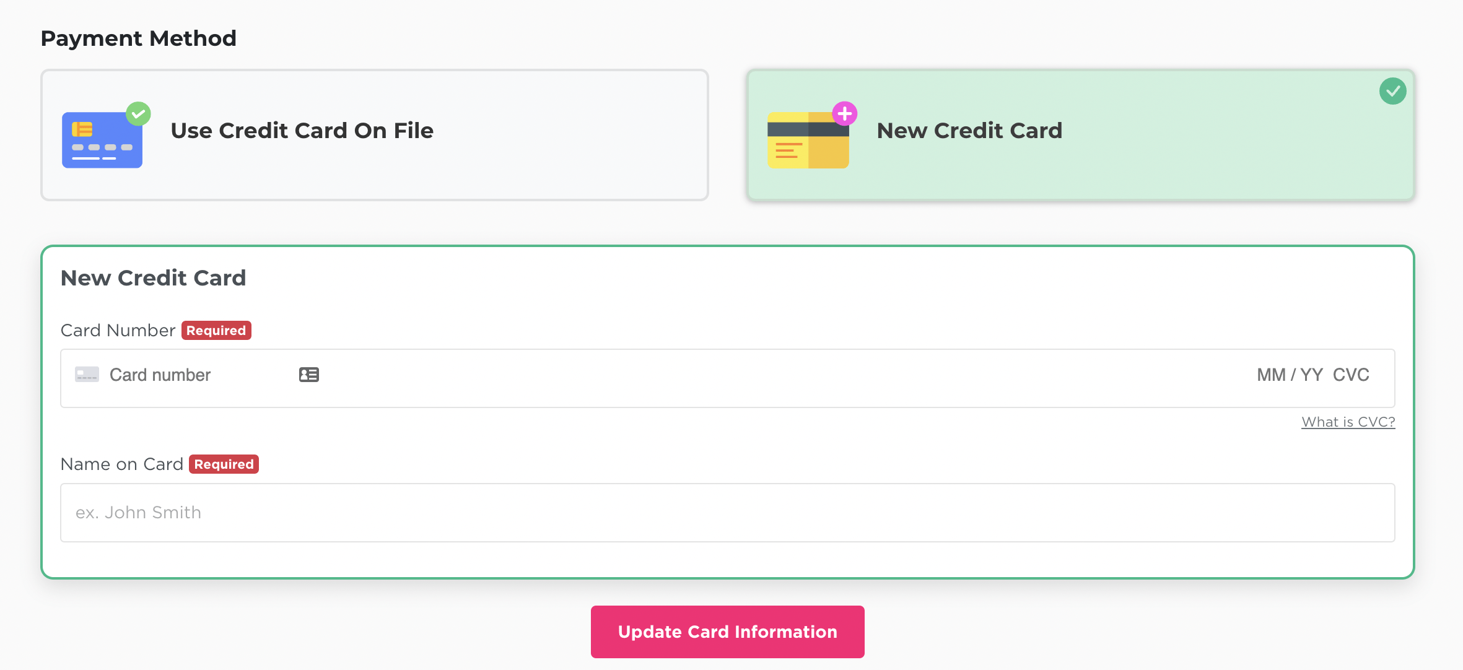Image resolution: width=1463 pixels, height=670 pixels.
Task: Click the New Credit Card form heading
Action: 154,278
